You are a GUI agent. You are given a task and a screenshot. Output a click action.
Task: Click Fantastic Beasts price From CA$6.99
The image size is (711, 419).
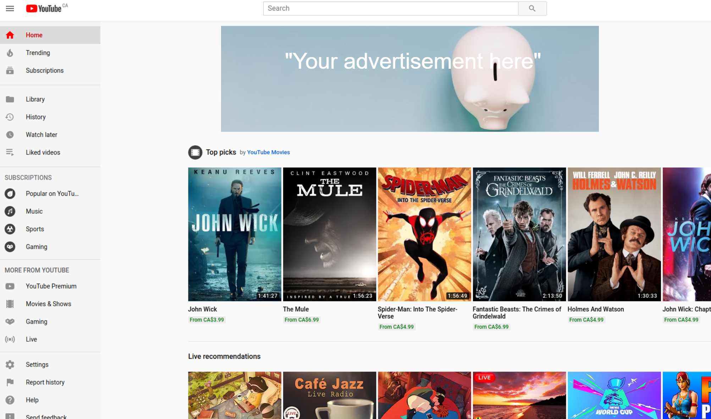pos(491,327)
